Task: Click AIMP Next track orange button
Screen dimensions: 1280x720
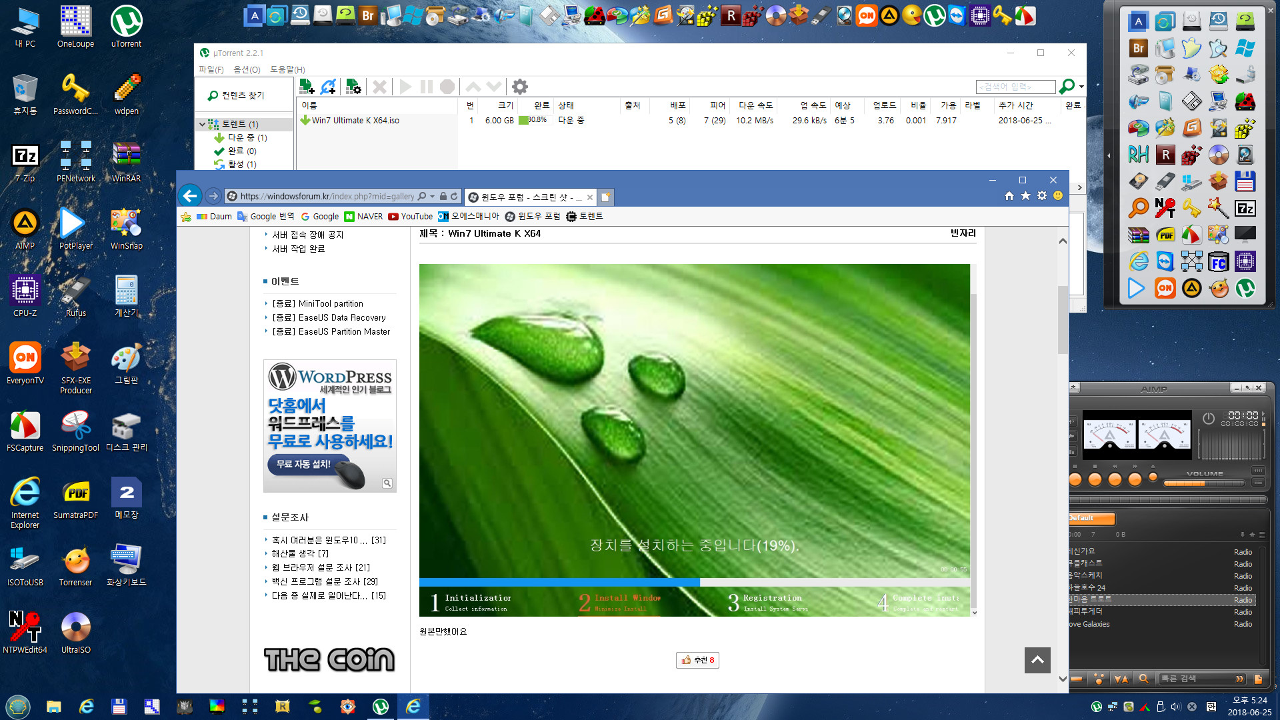Action: pos(1135,479)
